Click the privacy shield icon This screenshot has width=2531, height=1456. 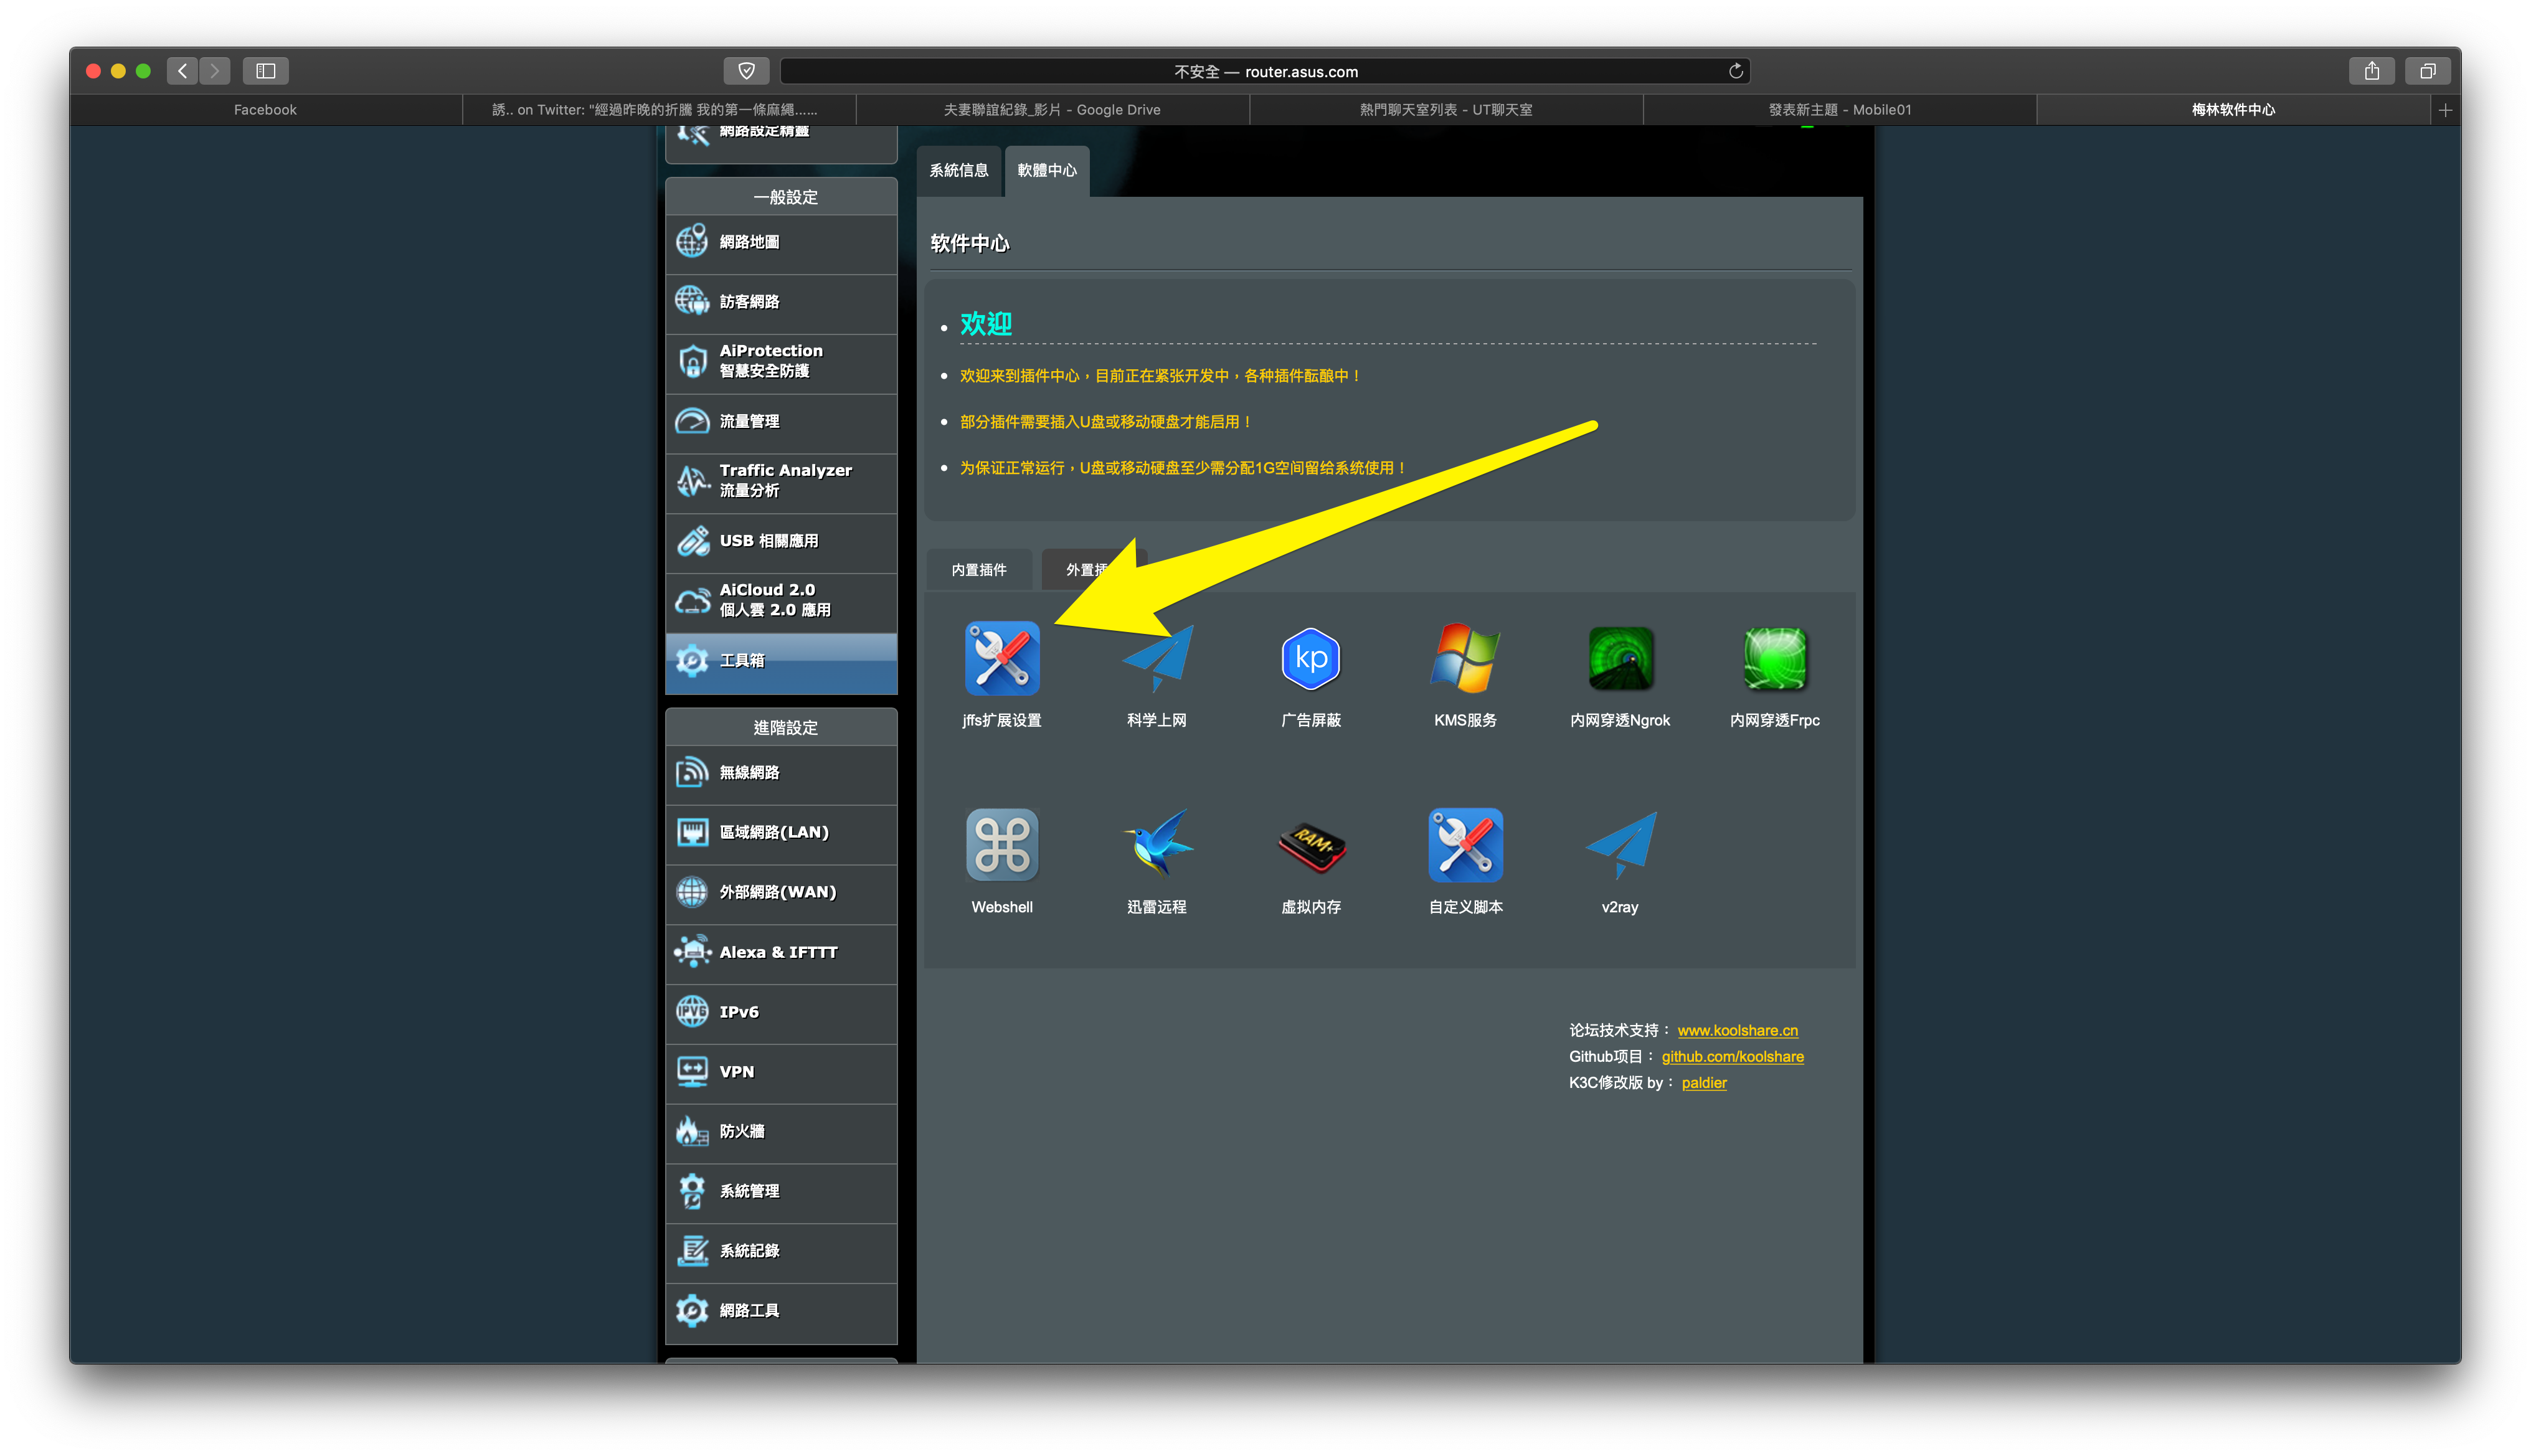(x=746, y=71)
